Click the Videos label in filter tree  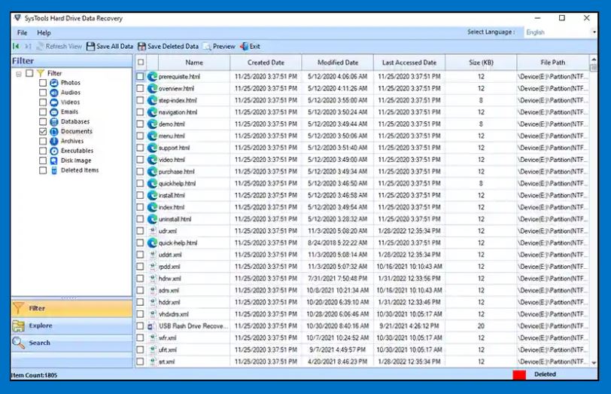[x=70, y=102]
